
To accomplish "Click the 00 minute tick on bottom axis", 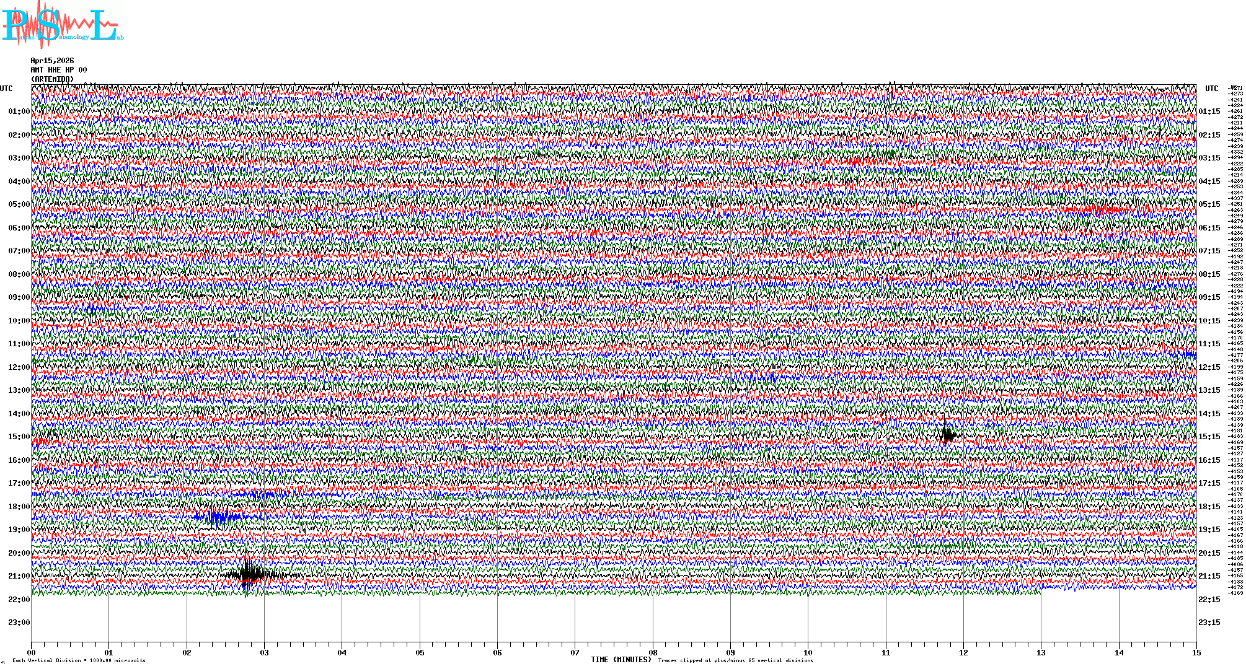I will click(x=32, y=652).
